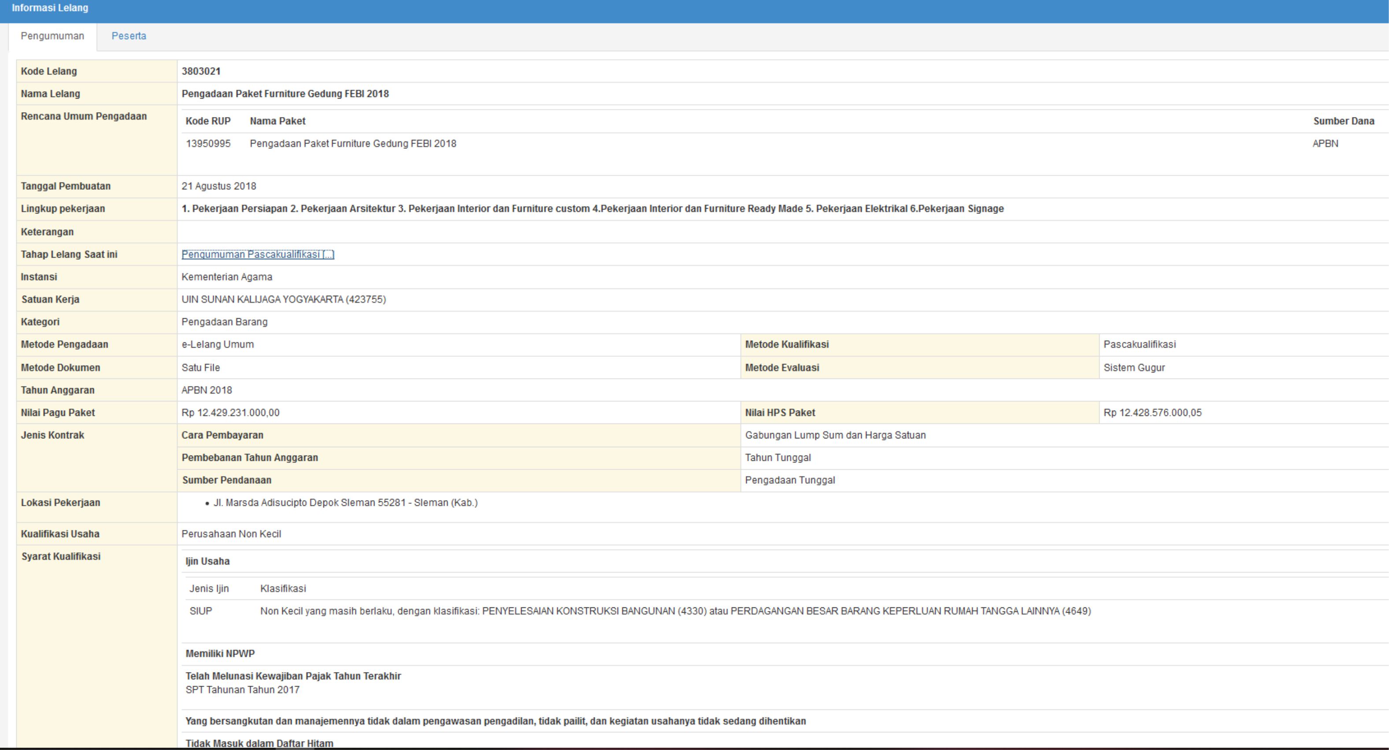The height and width of the screenshot is (750, 1389).
Task: Click the Jl. Marsda Adisucipto location item
Action: pos(345,503)
